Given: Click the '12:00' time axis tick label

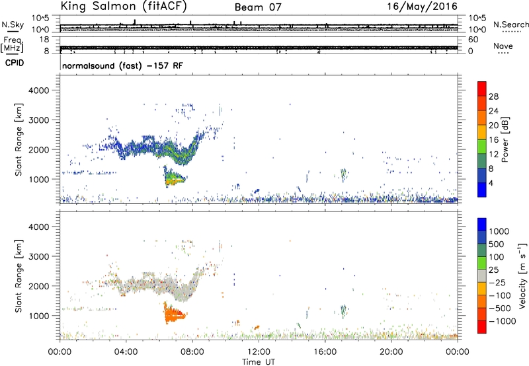Looking at the screenshot, I should (259, 352).
